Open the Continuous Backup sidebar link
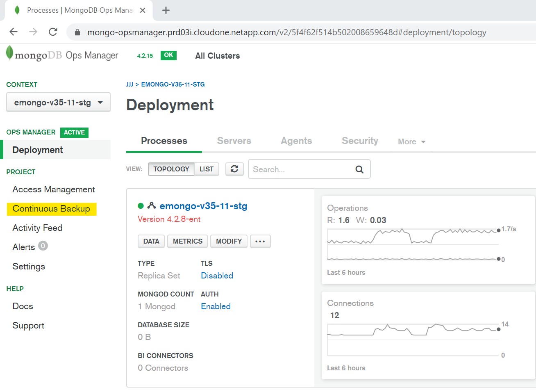The width and height of the screenshot is (536, 390). pyautogui.click(x=51, y=209)
